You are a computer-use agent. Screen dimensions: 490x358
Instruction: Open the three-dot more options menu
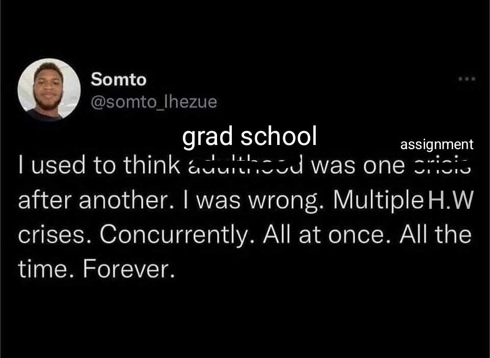point(464,80)
